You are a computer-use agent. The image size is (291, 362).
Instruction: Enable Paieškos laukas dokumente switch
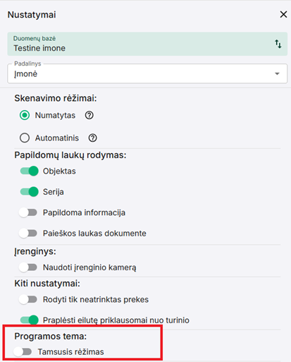tap(28, 233)
